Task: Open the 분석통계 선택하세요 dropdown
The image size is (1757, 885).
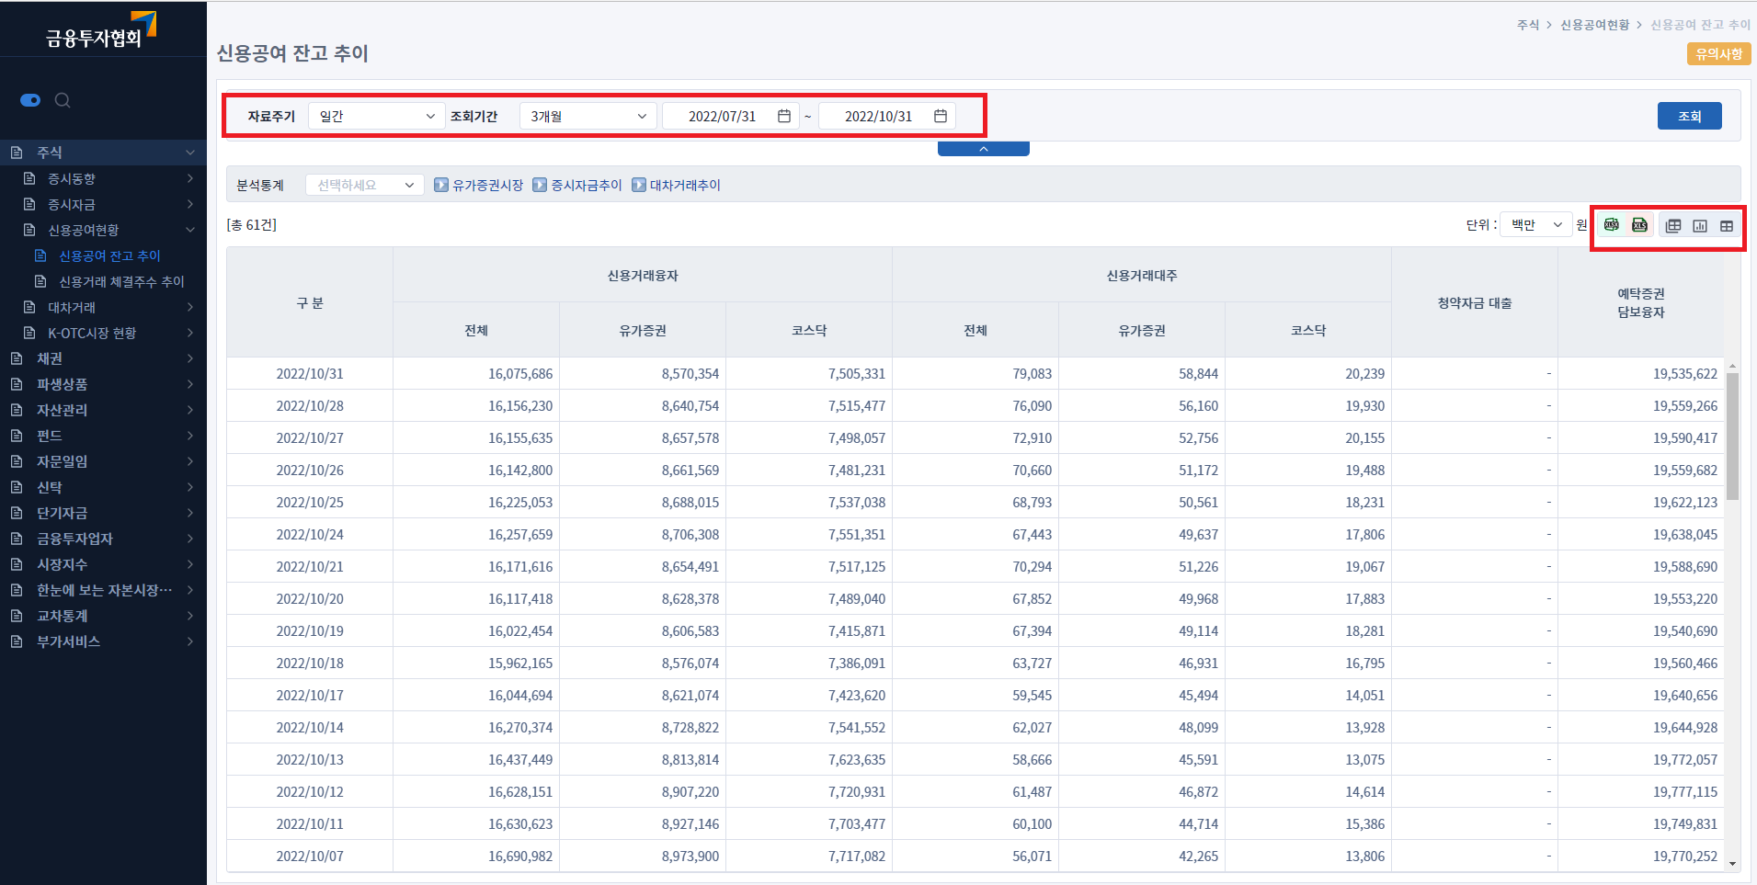Action: tap(365, 185)
